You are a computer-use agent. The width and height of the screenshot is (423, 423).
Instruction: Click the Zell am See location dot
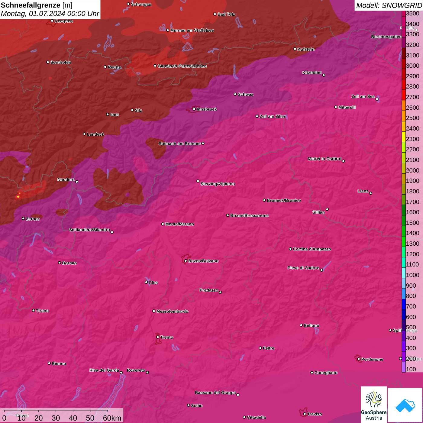pos(377,99)
